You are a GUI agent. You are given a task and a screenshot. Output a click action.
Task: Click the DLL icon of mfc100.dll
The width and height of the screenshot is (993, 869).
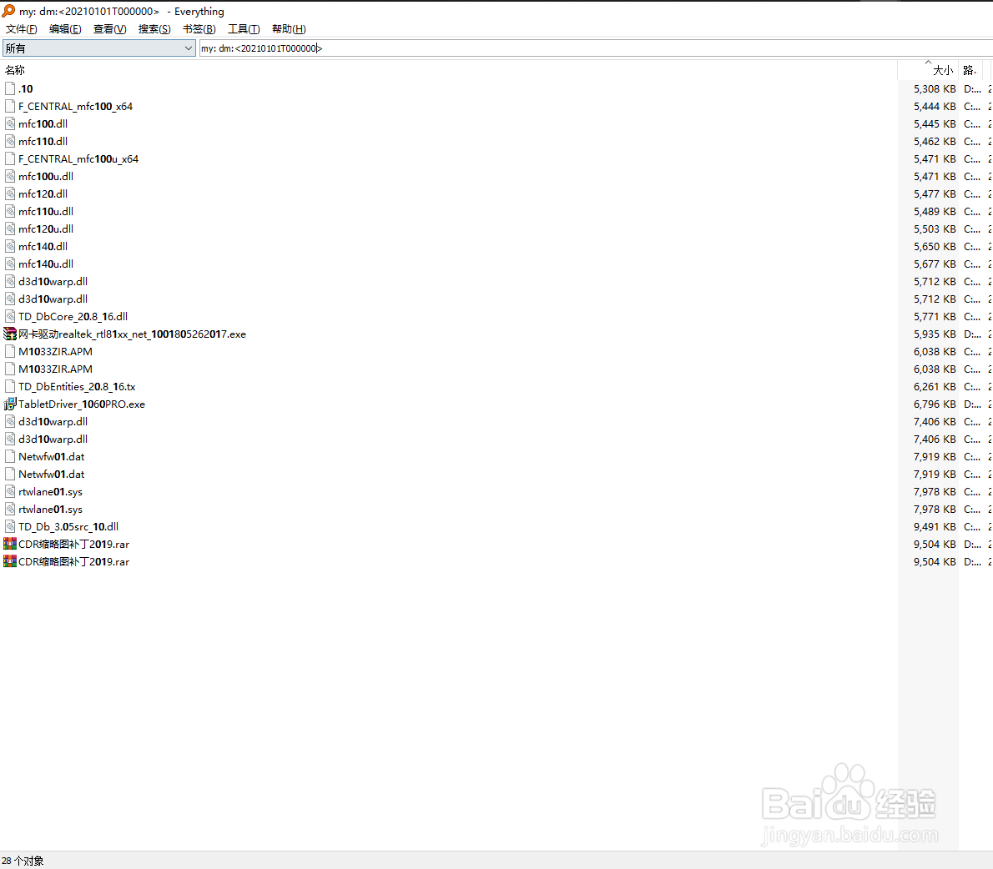click(9, 124)
